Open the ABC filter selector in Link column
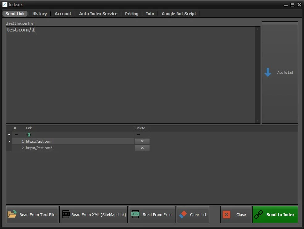The image size is (304, 229). [28, 135]
